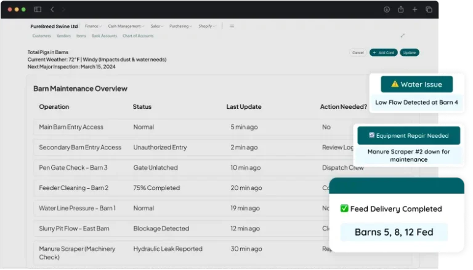
Task: Click the Status column header
Action: coord(142,106)
